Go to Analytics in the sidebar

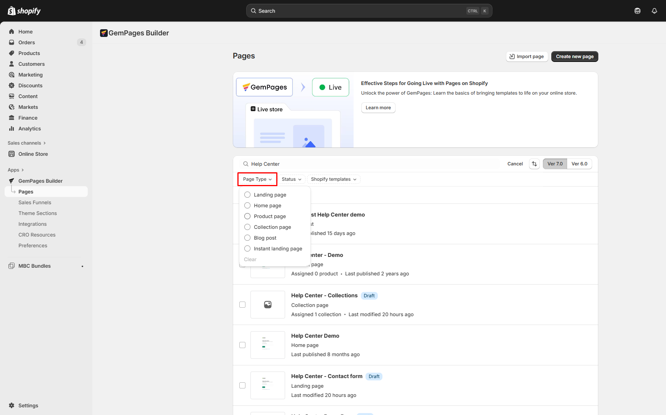click(x=30, y=128)
